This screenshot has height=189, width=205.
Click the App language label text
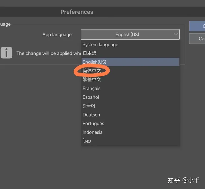point(58,35)
